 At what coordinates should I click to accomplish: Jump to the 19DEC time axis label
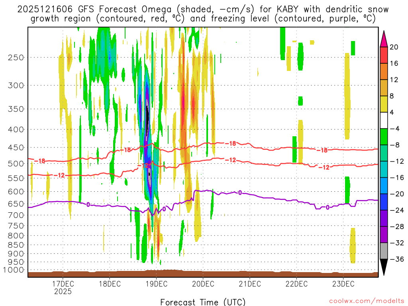[x=156, y=284]
